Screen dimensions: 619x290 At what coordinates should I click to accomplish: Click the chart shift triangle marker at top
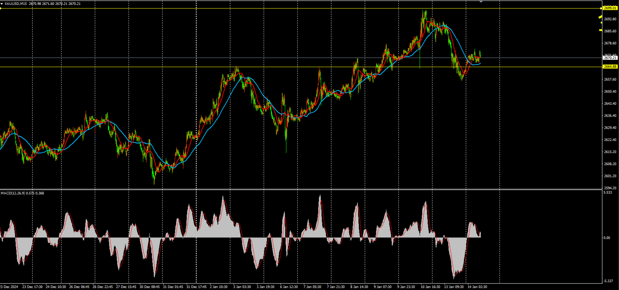(x=481, y=1)
